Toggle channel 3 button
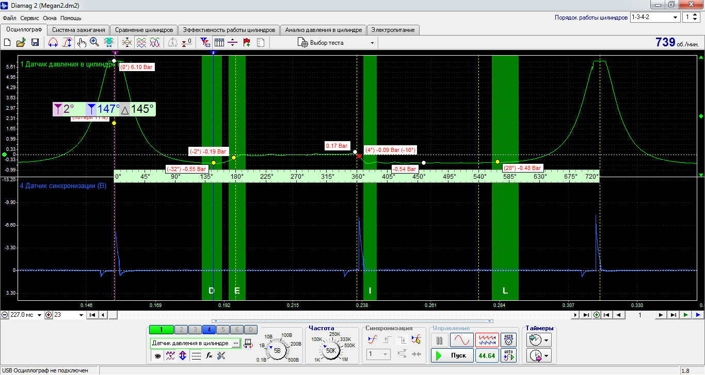This screenshot has width=705, height=375. 195,330
